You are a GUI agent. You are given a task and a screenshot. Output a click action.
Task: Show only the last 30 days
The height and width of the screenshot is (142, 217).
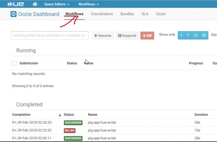click(204, 35)
